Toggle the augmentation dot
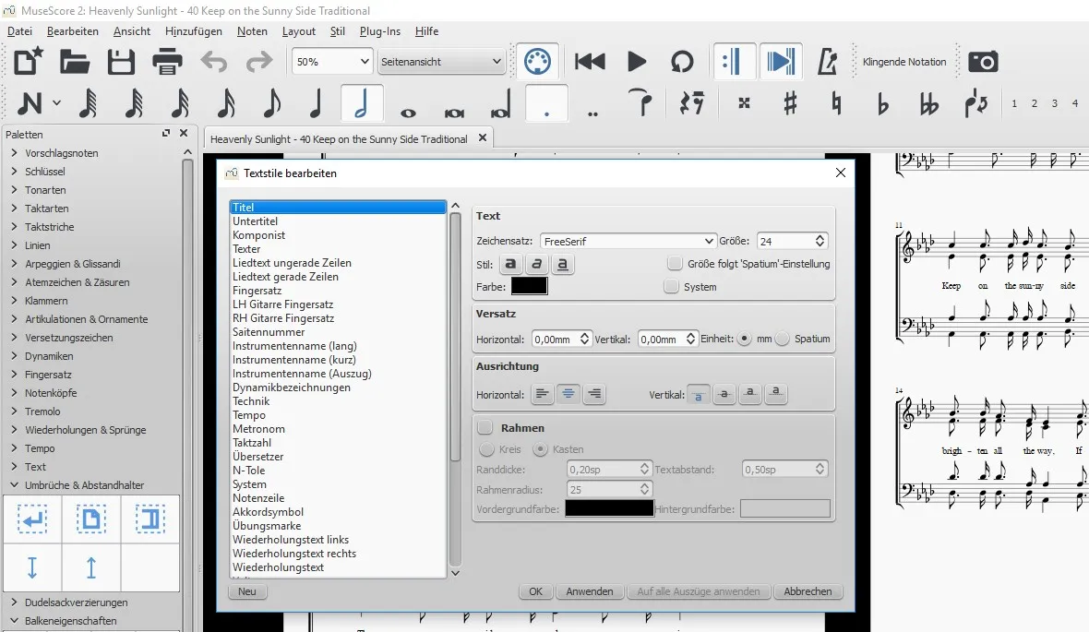The height and width of the screenshot is (632, 1089). click(x=546, y=103)
